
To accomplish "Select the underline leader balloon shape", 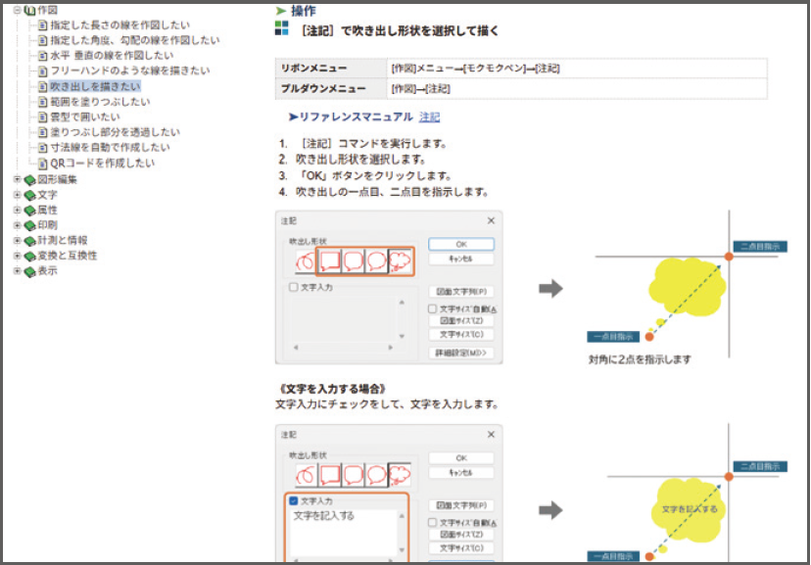I will point(305,260).
